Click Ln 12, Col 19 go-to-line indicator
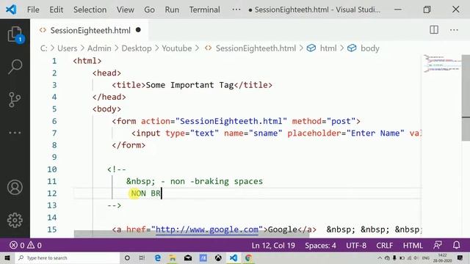 pyautogui.click(x=273, y=246)
